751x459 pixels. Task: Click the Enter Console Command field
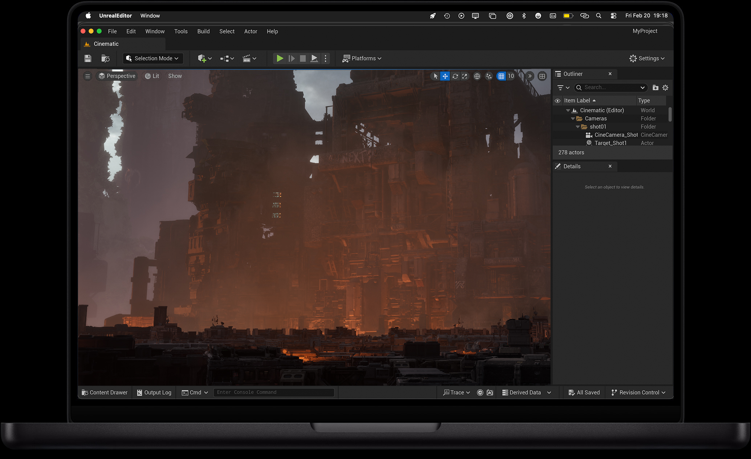point(273,392)
